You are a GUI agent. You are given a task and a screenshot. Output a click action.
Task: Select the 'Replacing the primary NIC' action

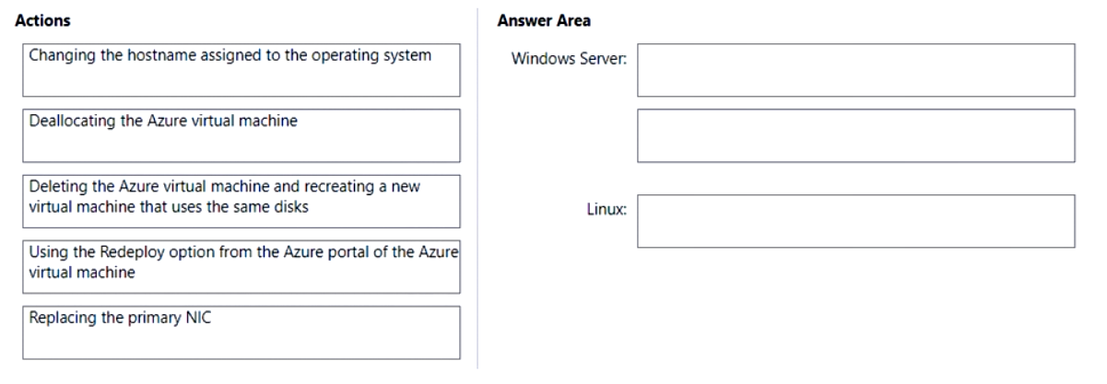click(241, 332)
